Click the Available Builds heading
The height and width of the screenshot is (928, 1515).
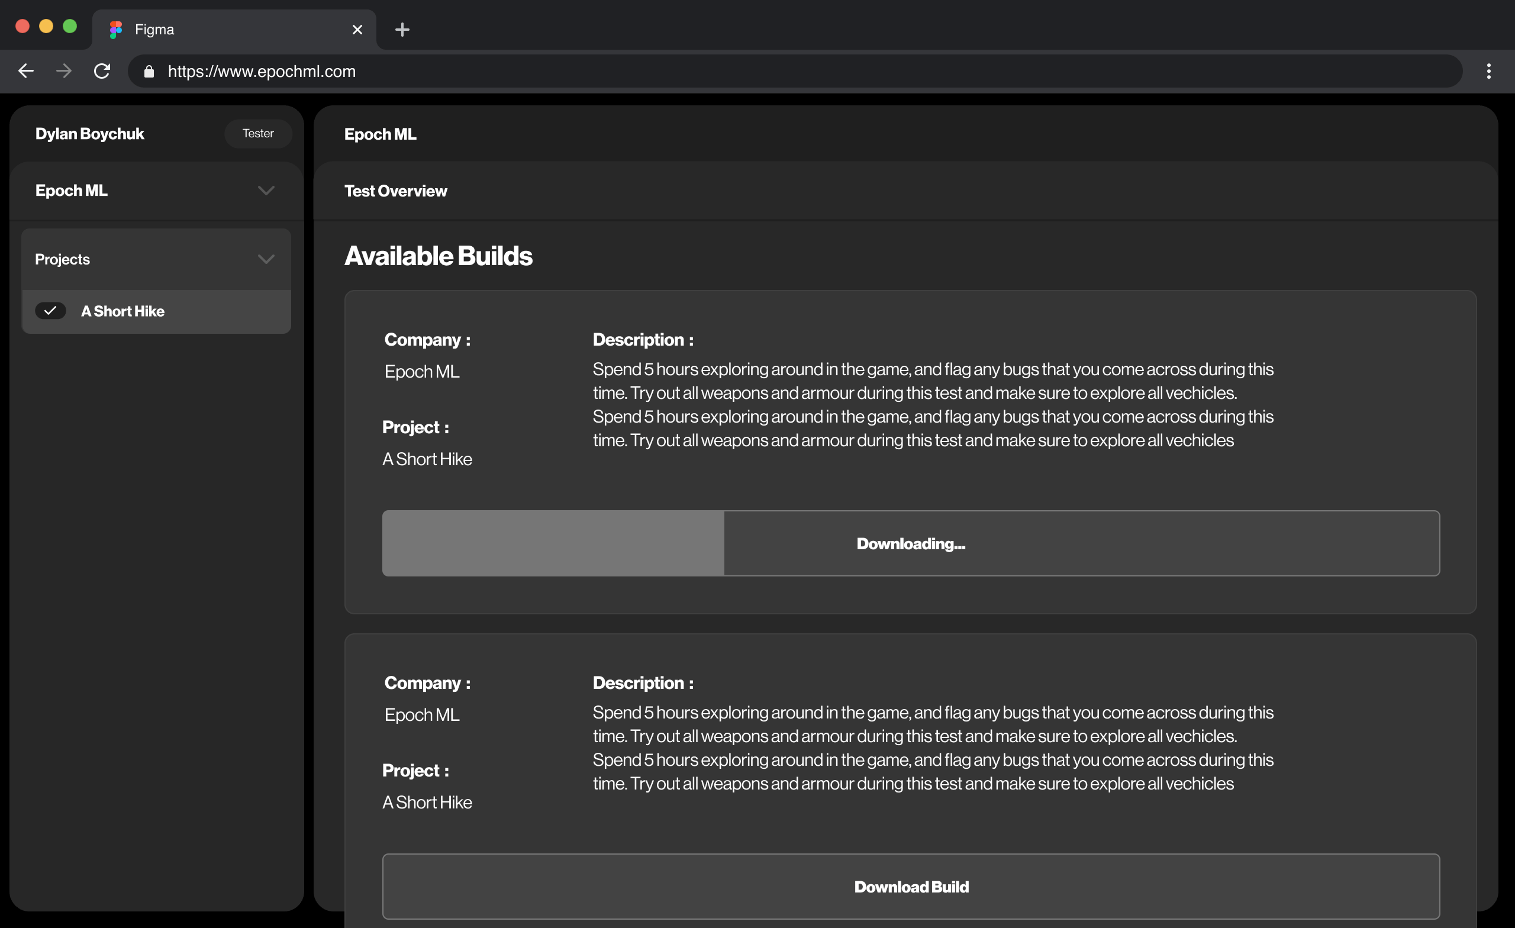point(439,256)
